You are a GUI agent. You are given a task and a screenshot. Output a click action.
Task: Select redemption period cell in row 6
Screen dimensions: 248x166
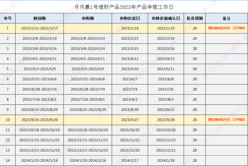pos(40,79)
